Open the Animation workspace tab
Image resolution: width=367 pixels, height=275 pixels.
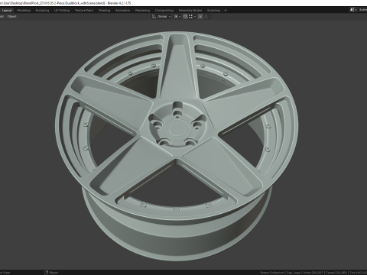[x=123, y=11]
